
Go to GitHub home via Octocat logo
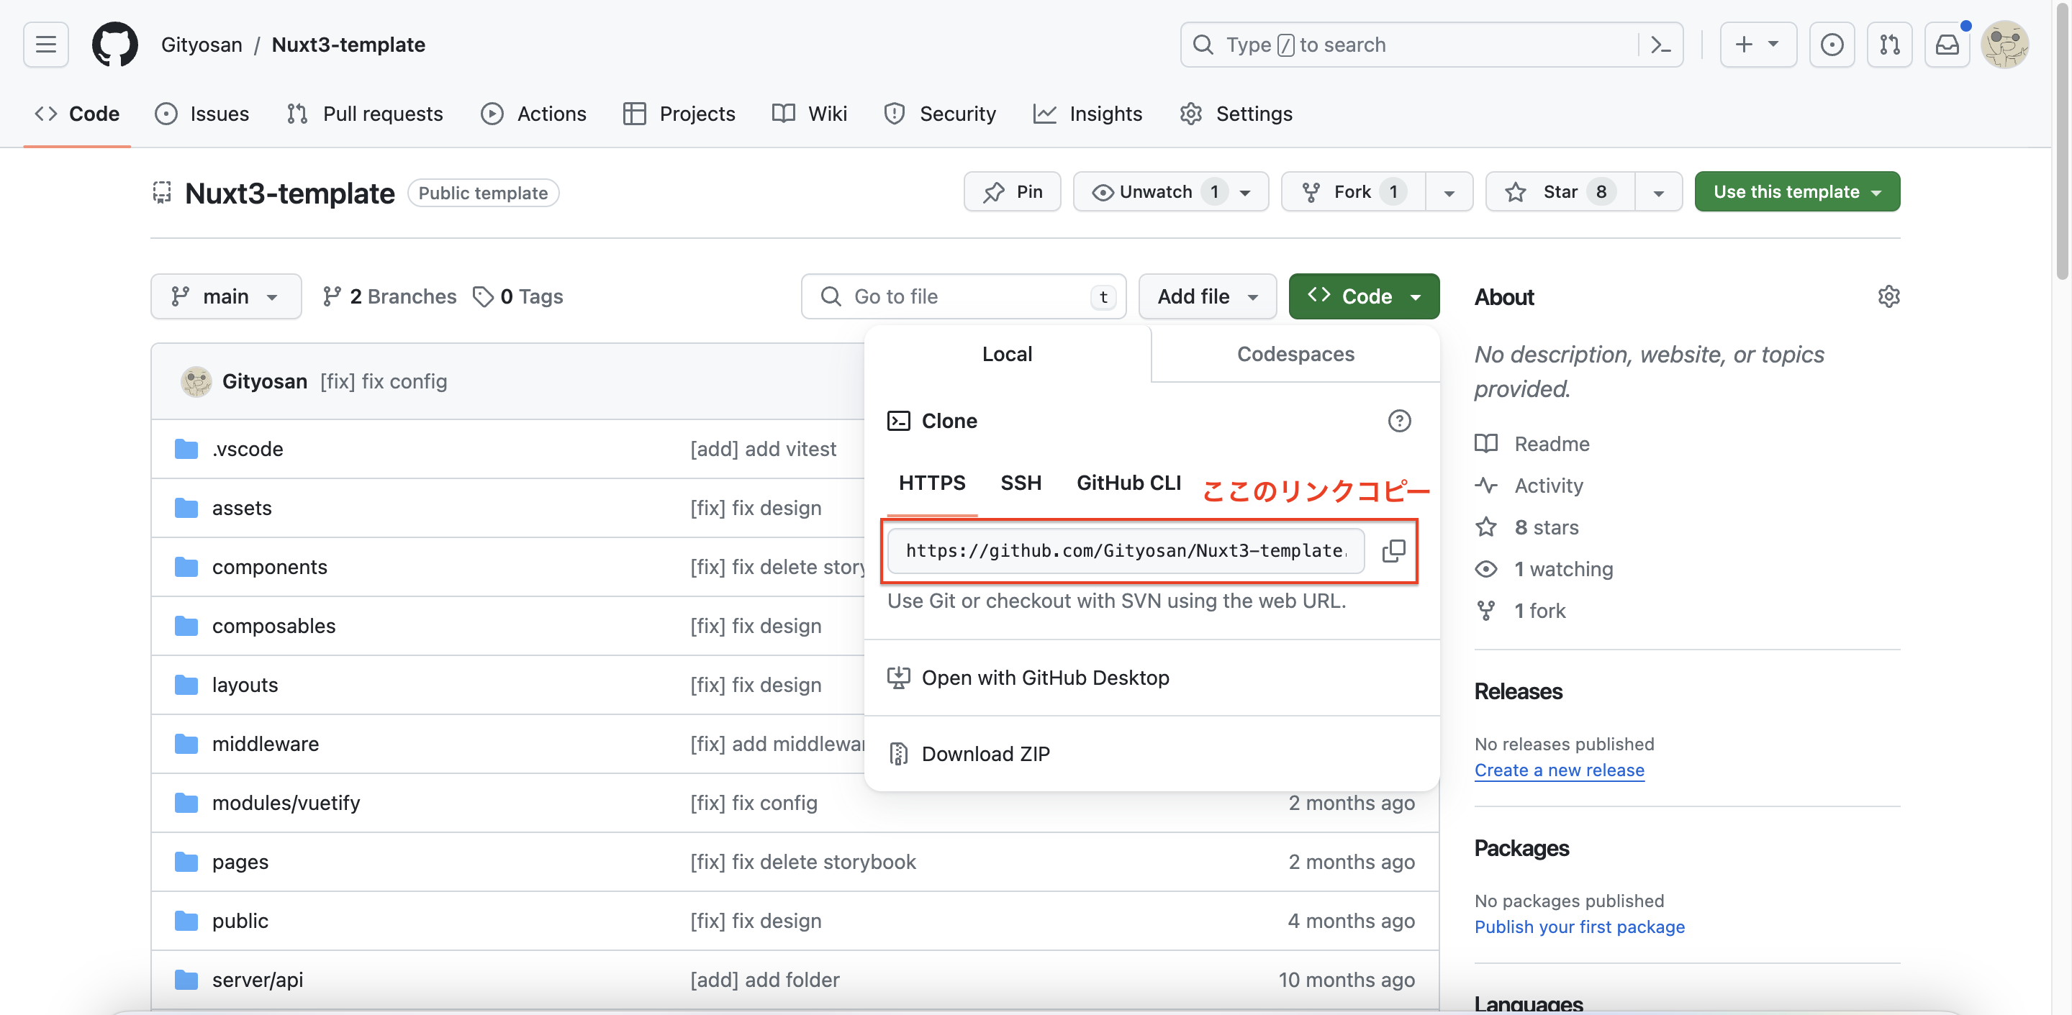[x=114, y=44]
